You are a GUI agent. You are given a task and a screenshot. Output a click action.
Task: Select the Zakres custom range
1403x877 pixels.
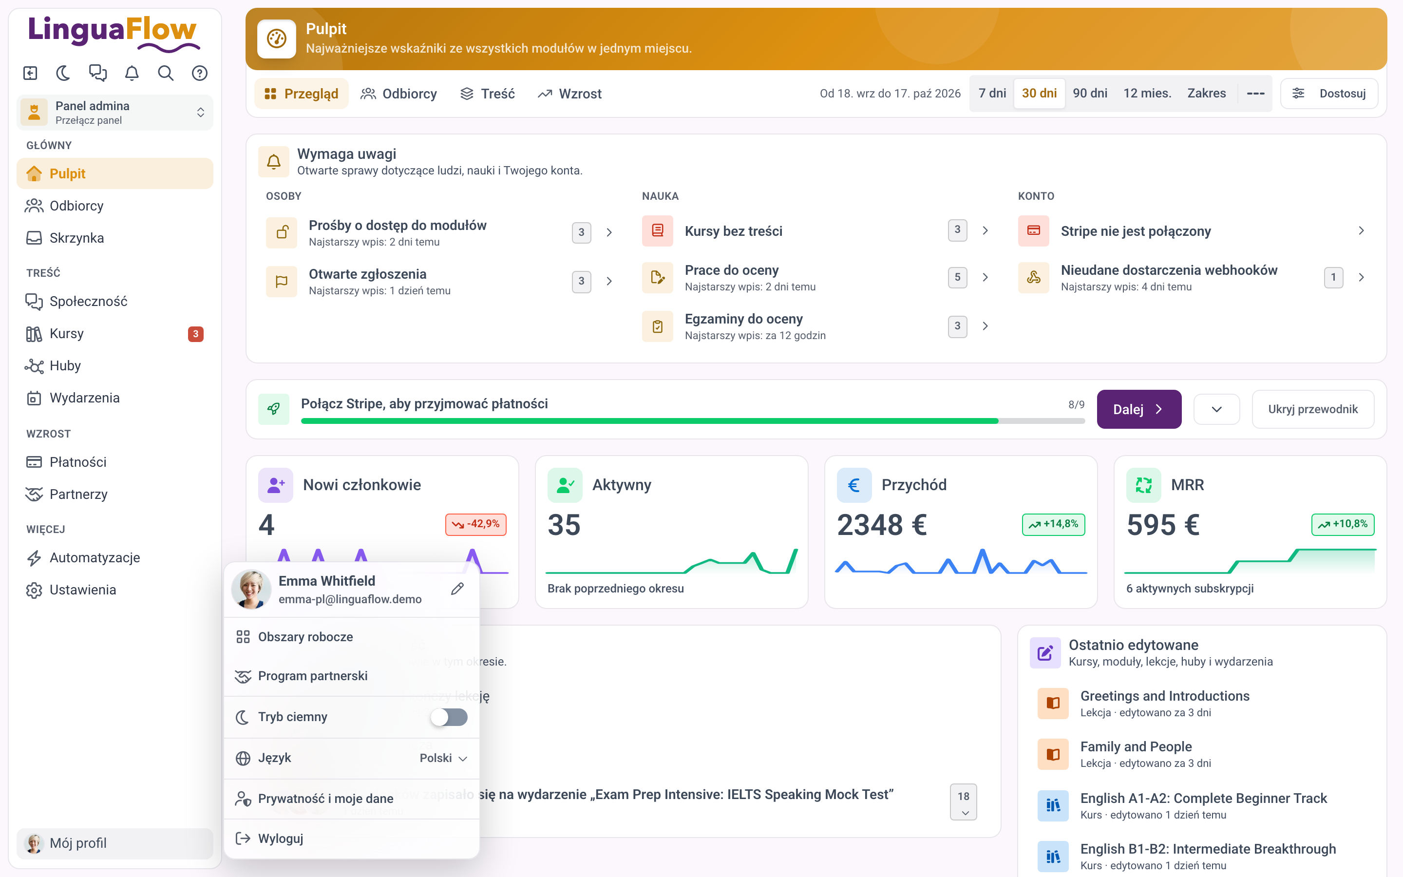[x=1207, y=94]
